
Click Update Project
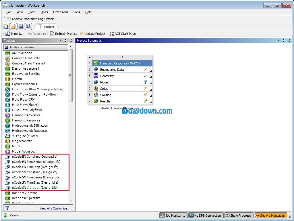pos(93,34)
